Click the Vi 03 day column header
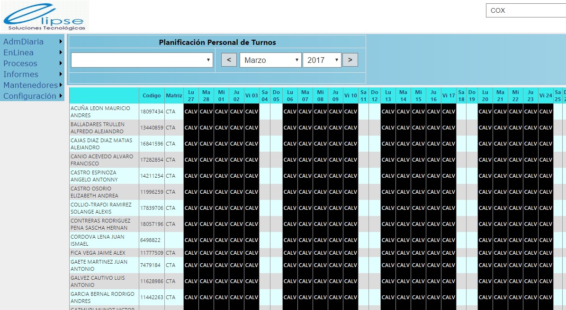The image size is (566, 310). click(x=252, y=95)
